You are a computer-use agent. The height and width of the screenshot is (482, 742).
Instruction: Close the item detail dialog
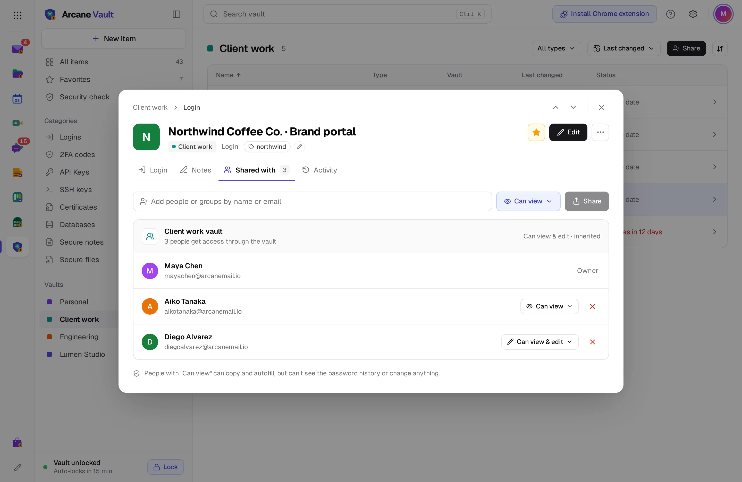(601, 107)
